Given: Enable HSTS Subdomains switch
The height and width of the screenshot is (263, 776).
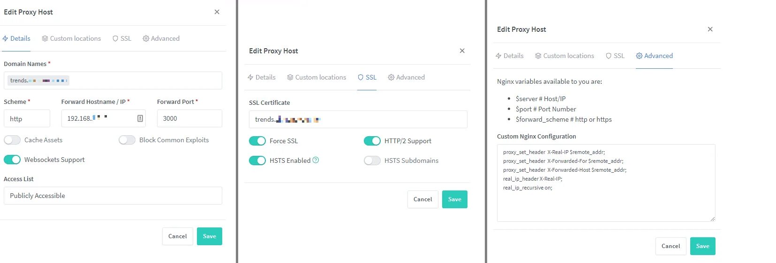Looking at the screenshot, I should point(372,161).
